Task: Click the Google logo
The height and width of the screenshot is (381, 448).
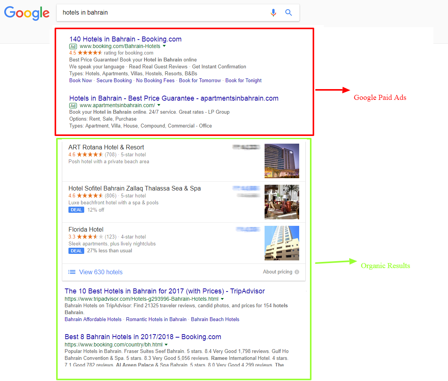Action: [x=27, y=13]
